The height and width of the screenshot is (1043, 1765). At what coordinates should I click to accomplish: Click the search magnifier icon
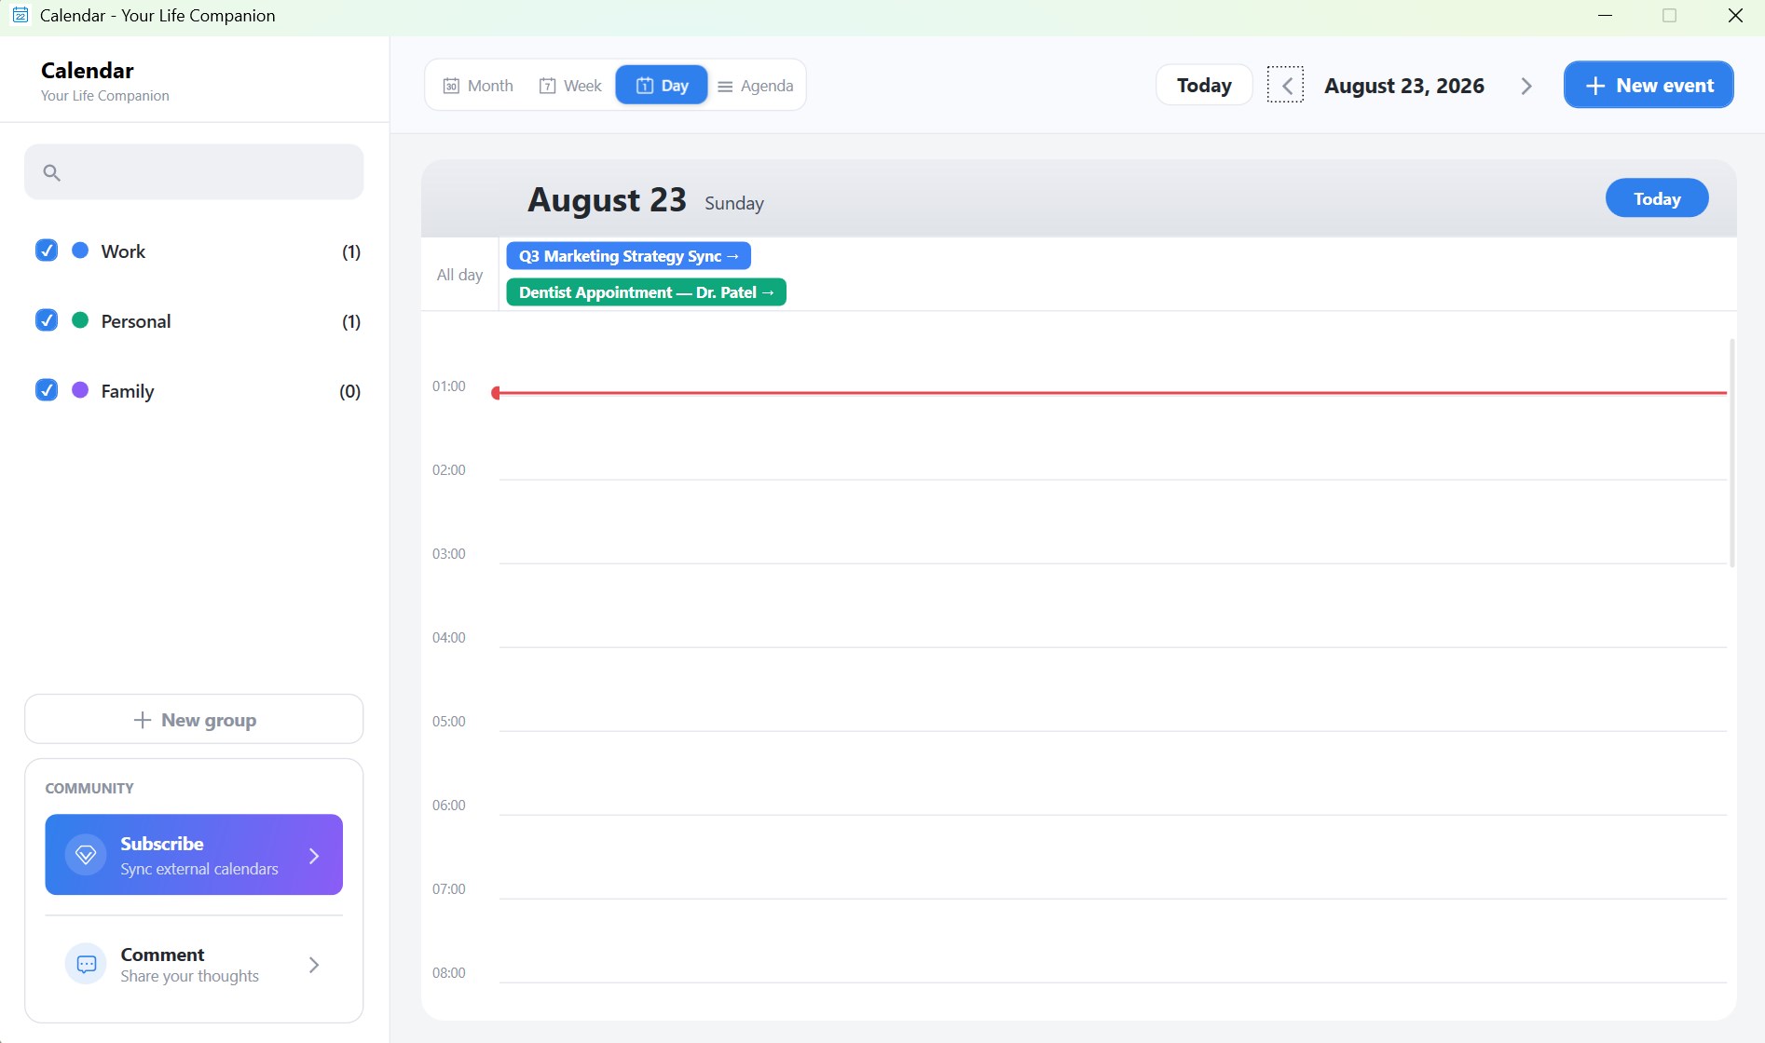pos(52,172)
